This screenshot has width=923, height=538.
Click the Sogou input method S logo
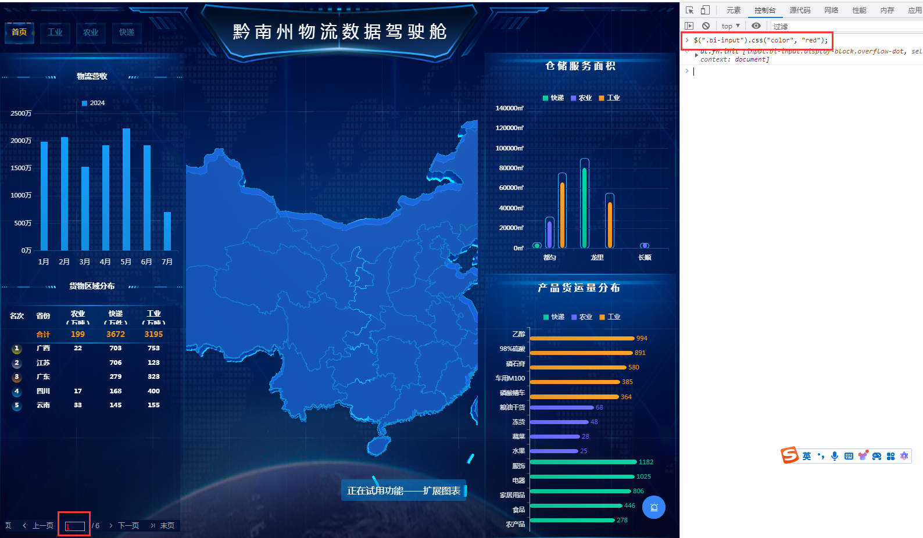789,455
